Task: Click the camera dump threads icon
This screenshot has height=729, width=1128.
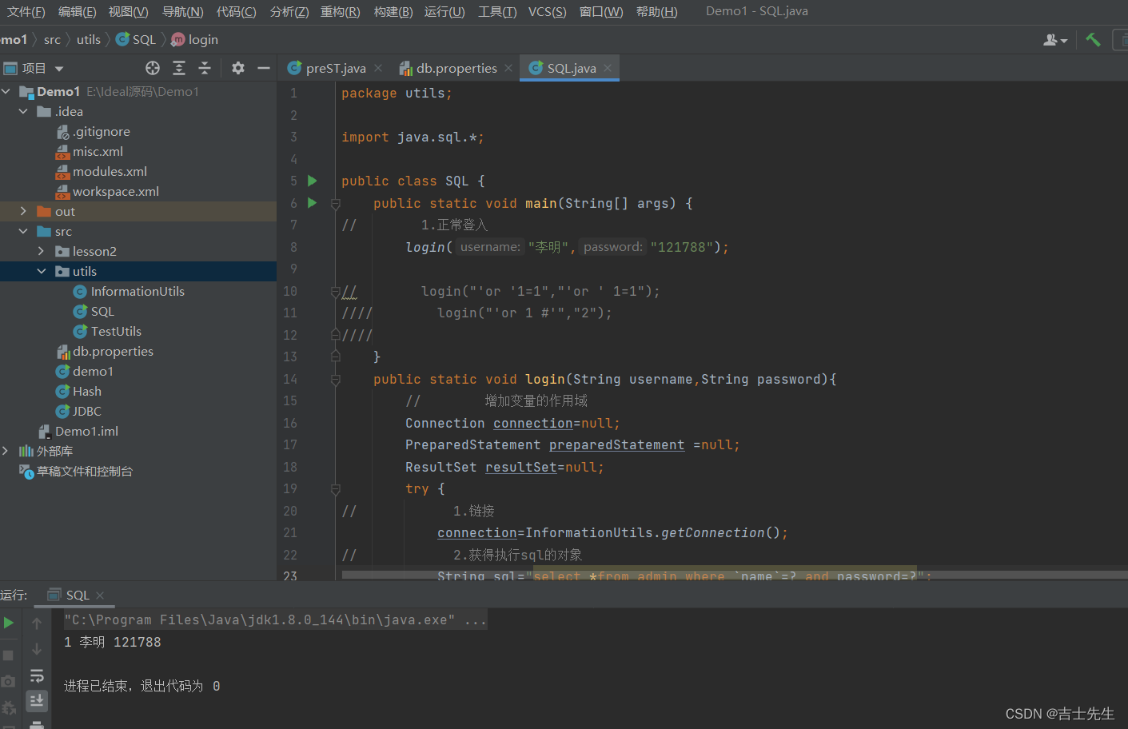Action: click(x=8, y=681)
